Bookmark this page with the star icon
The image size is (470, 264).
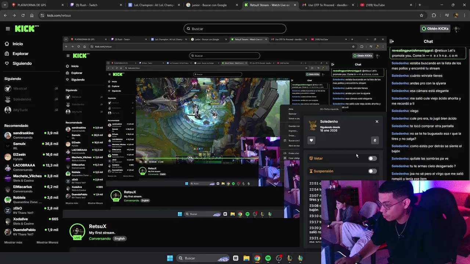422,15
